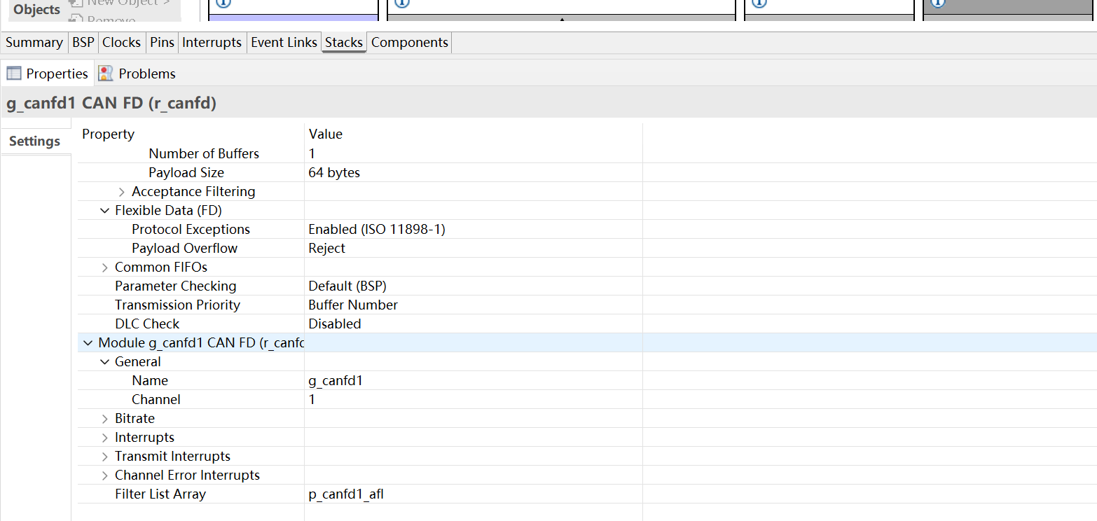Collapse the Flexible Data (FD) section
The height and width of the screenshot is (521, 1097).
pos(105,211)
